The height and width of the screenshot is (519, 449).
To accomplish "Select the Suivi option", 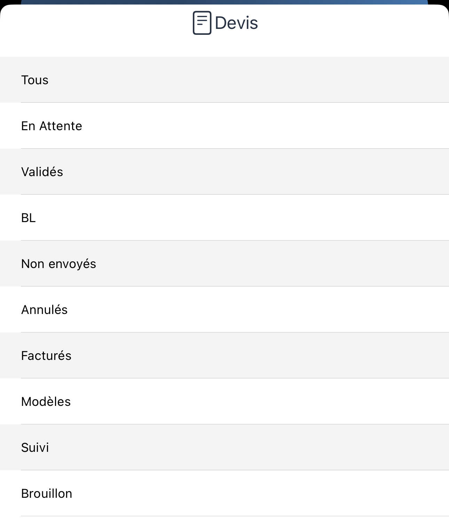I will (224, 447).
